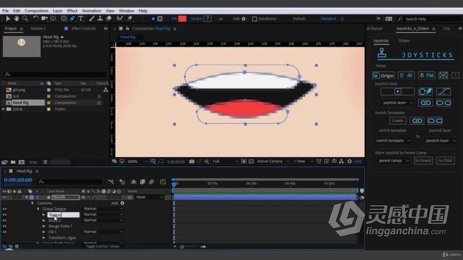Viewport: 463px width, 260px height.
Task: Click the Create switch template button
Action: (x=397, y=121)
